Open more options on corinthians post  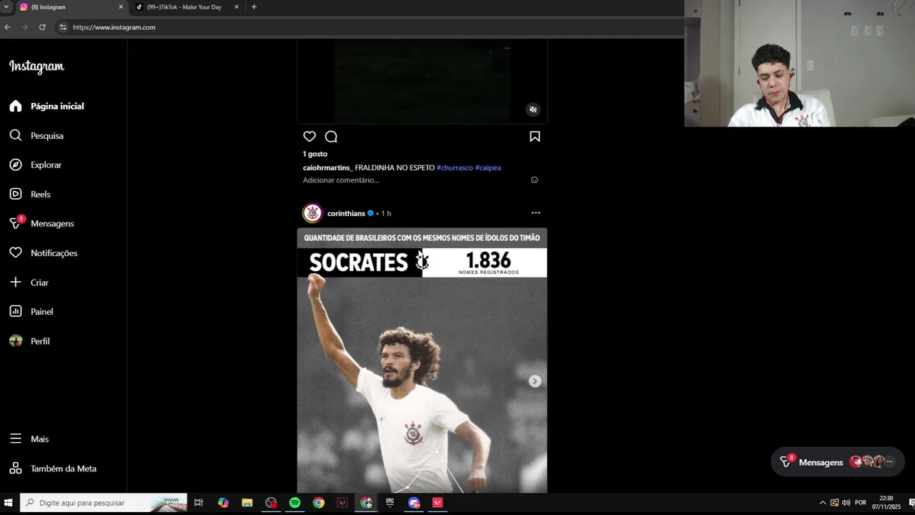point(535,213)
